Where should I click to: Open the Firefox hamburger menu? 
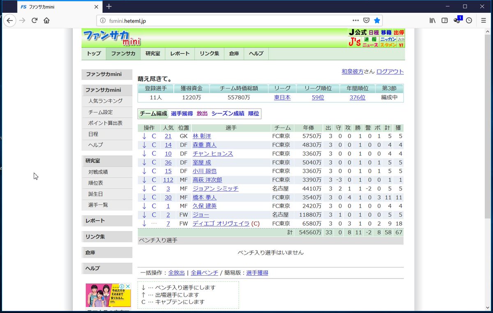[484, 21]
